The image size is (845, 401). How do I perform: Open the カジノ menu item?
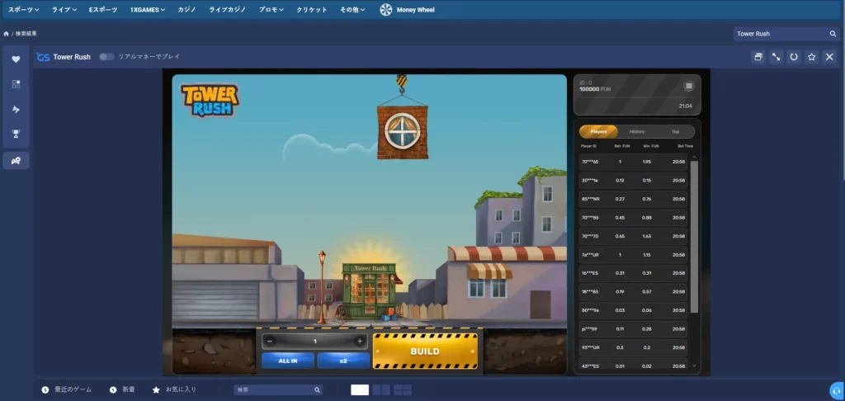186,10
